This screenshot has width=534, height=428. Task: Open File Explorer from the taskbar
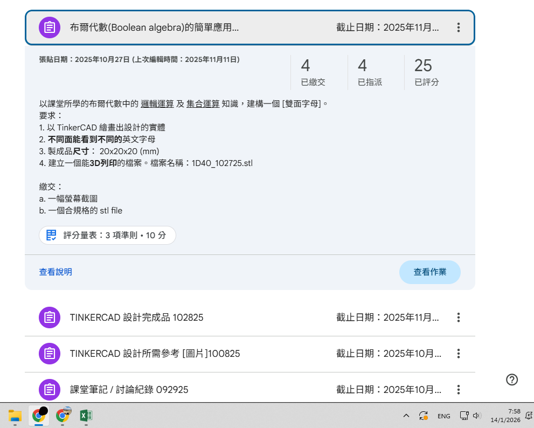coord(15,416)
